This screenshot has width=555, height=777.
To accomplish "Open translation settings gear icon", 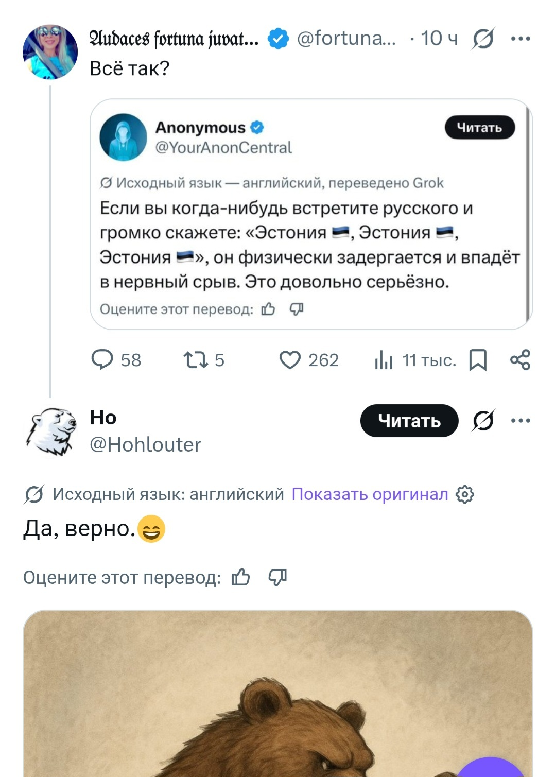I will 465,494.
